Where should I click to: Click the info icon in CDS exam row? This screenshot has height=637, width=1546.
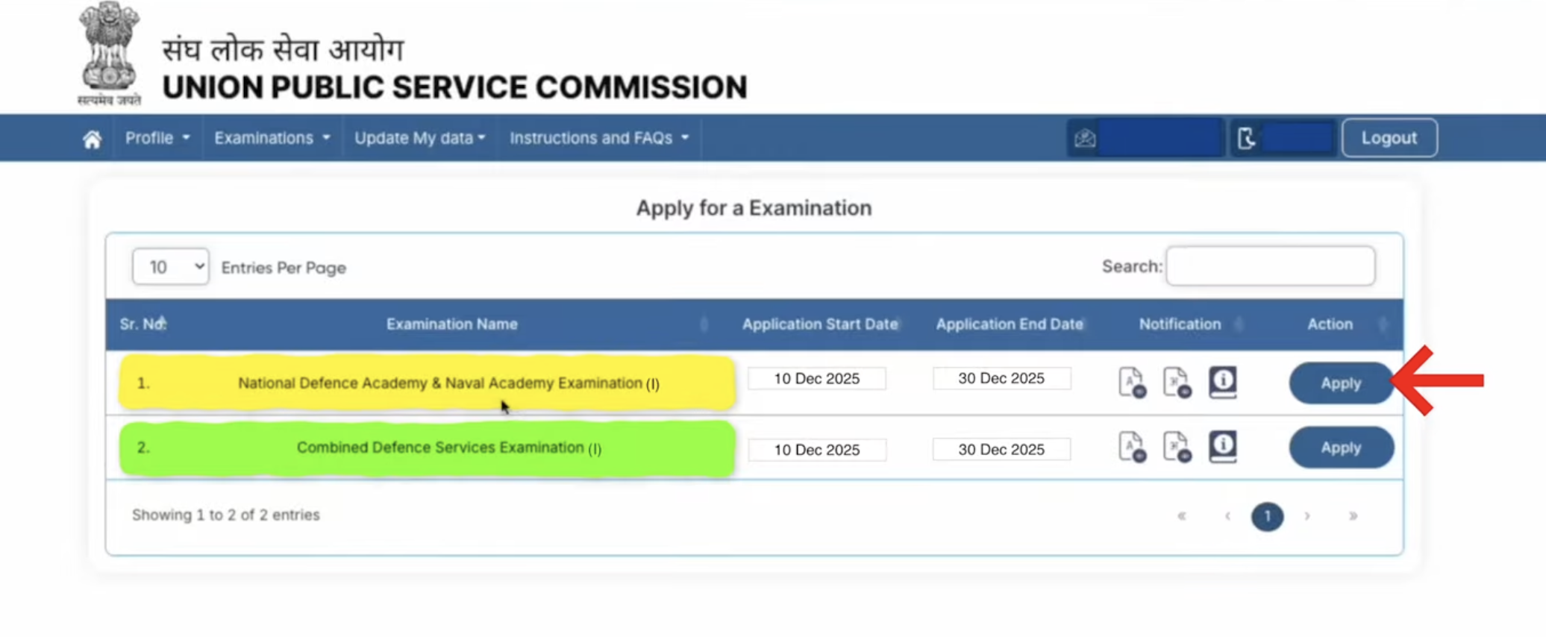point(1222,446)
